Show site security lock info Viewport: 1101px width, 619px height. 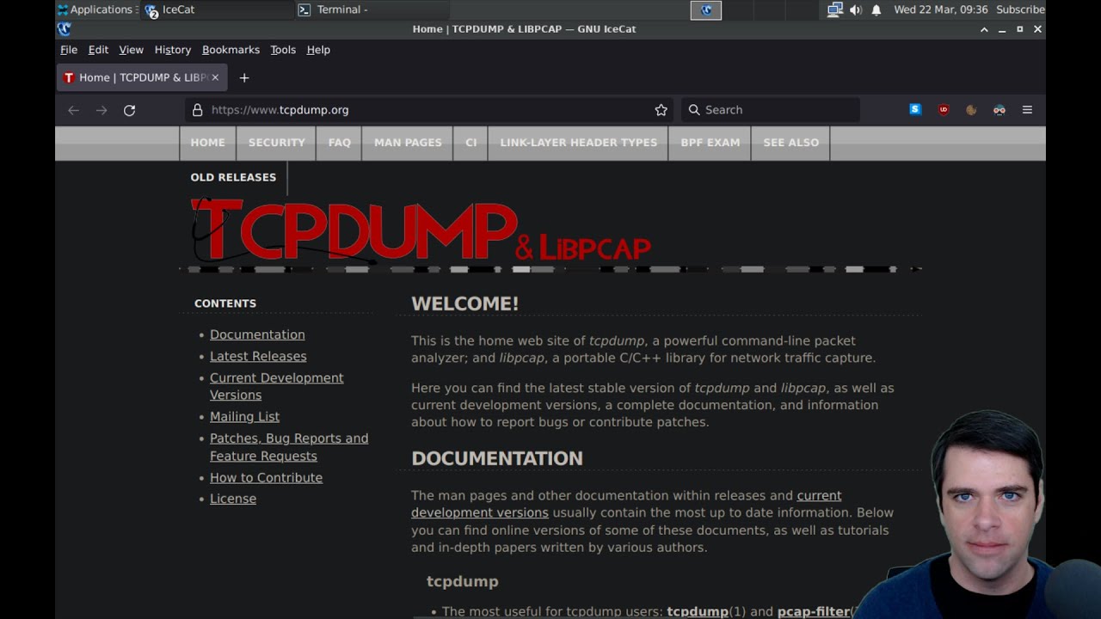(x=197, y=110)
